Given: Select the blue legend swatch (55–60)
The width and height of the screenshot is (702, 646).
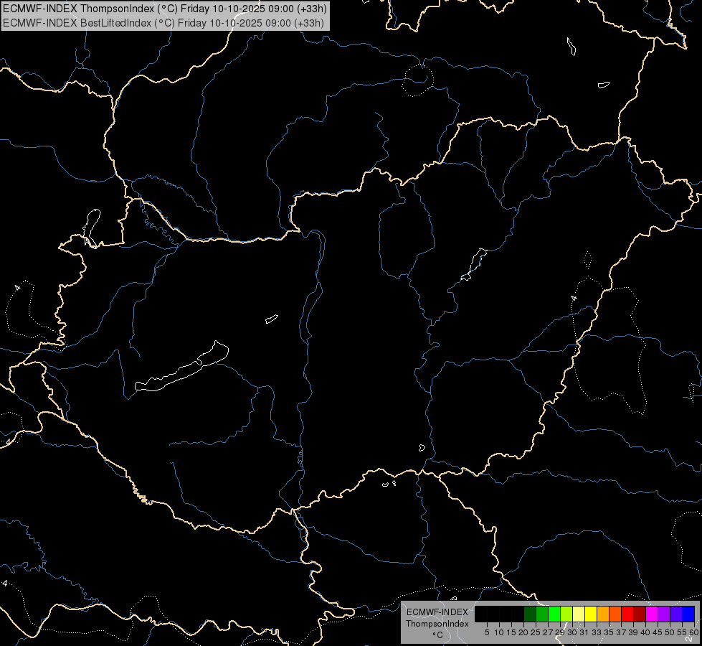Looking at the screenshot, I should [x=688, y=614].
